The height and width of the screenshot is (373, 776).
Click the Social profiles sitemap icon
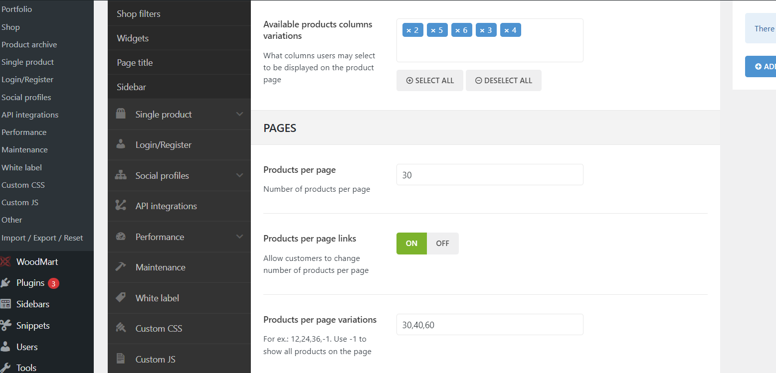coord(121,175)
